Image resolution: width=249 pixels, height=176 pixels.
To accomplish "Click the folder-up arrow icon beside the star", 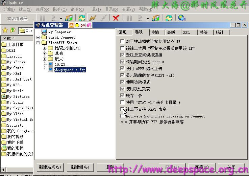I will click(13, 30).
